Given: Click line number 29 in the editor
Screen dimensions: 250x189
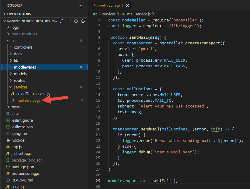Looking at the screenshot, I should pos(98,180).
